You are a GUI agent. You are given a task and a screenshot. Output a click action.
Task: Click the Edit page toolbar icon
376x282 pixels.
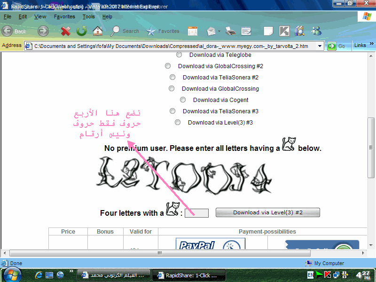[x=246, y=31]
